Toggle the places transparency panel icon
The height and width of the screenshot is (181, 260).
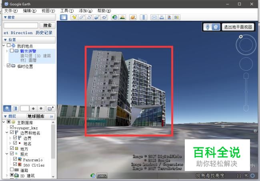click(x=15, y=109)
